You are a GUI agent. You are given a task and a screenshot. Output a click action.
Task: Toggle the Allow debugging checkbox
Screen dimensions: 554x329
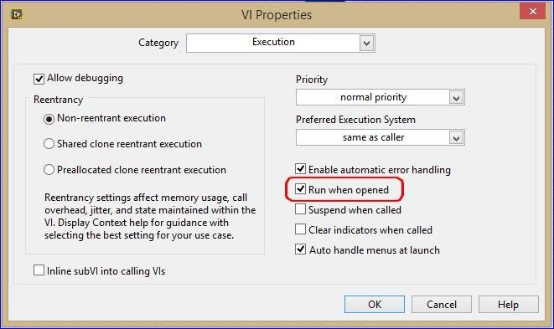[39, 79]
